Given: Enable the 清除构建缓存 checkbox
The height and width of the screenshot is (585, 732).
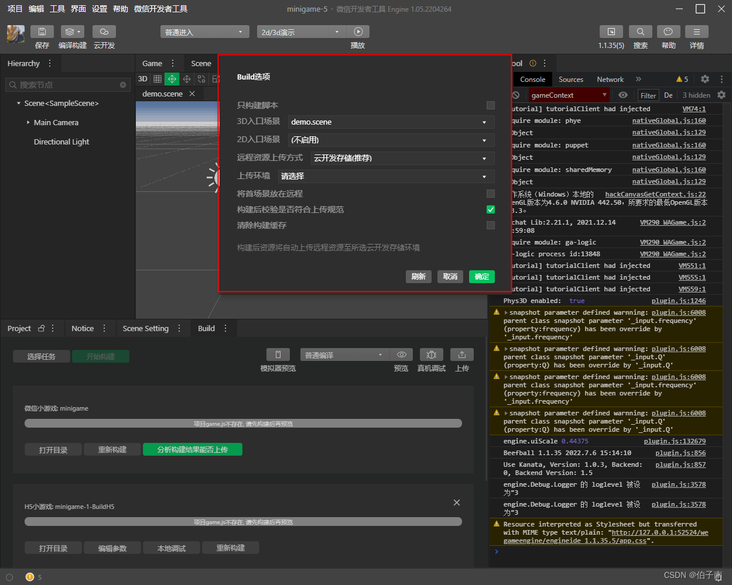Looking at the screenshot, I should coord(491,225).
